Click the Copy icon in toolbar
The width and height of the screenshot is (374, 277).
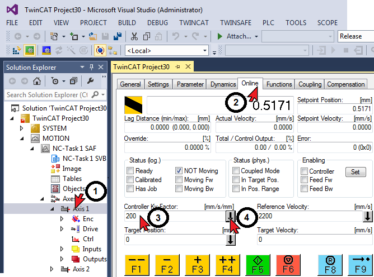pos(147,36)
